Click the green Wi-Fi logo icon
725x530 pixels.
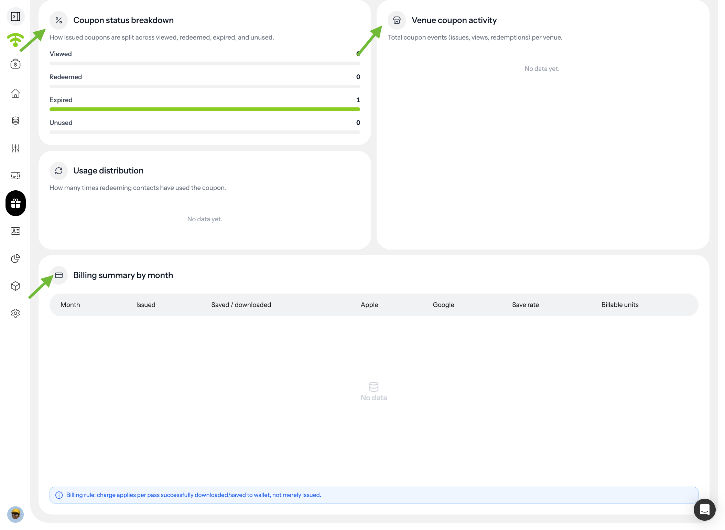coord(15,40)
